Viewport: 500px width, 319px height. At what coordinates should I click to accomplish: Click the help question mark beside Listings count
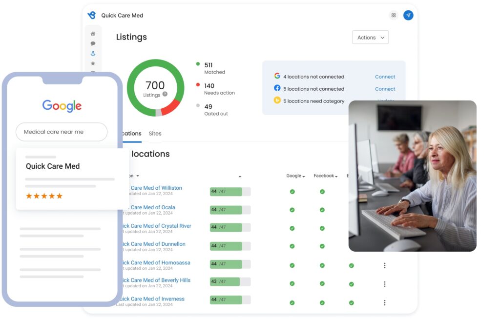pos(165,94)
